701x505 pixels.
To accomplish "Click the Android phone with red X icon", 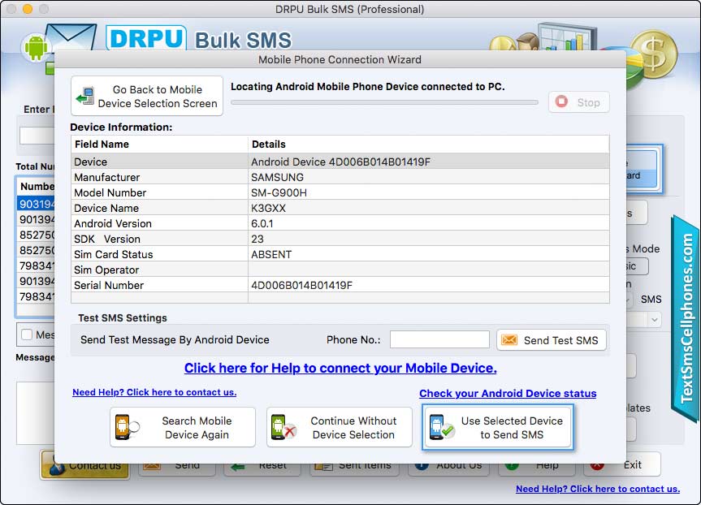I will tap(283, 427).
